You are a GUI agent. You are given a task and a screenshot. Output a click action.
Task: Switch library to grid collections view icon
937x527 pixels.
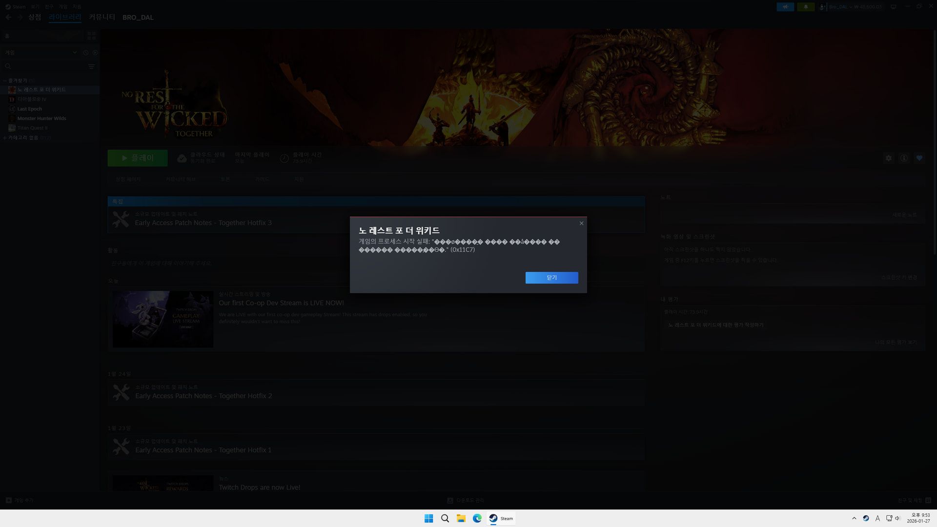[x=91, y=36]
